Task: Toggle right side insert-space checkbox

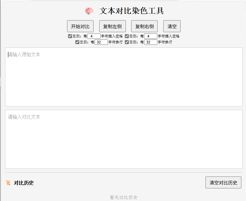Action: [127, 36]
